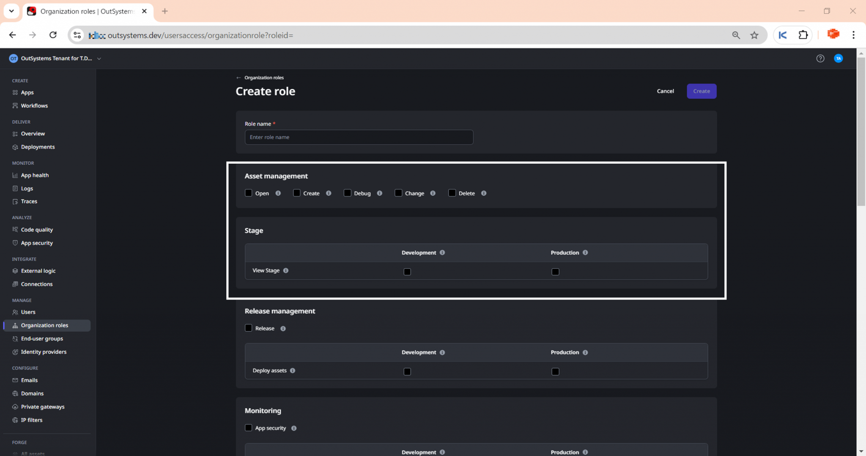Open the Users management page
The width and height of the screenshot is (866, 456).
point(28,312)
